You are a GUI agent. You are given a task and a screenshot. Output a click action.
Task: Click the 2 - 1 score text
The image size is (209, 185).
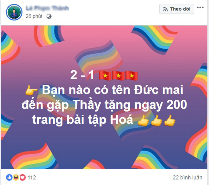(82, 75)
